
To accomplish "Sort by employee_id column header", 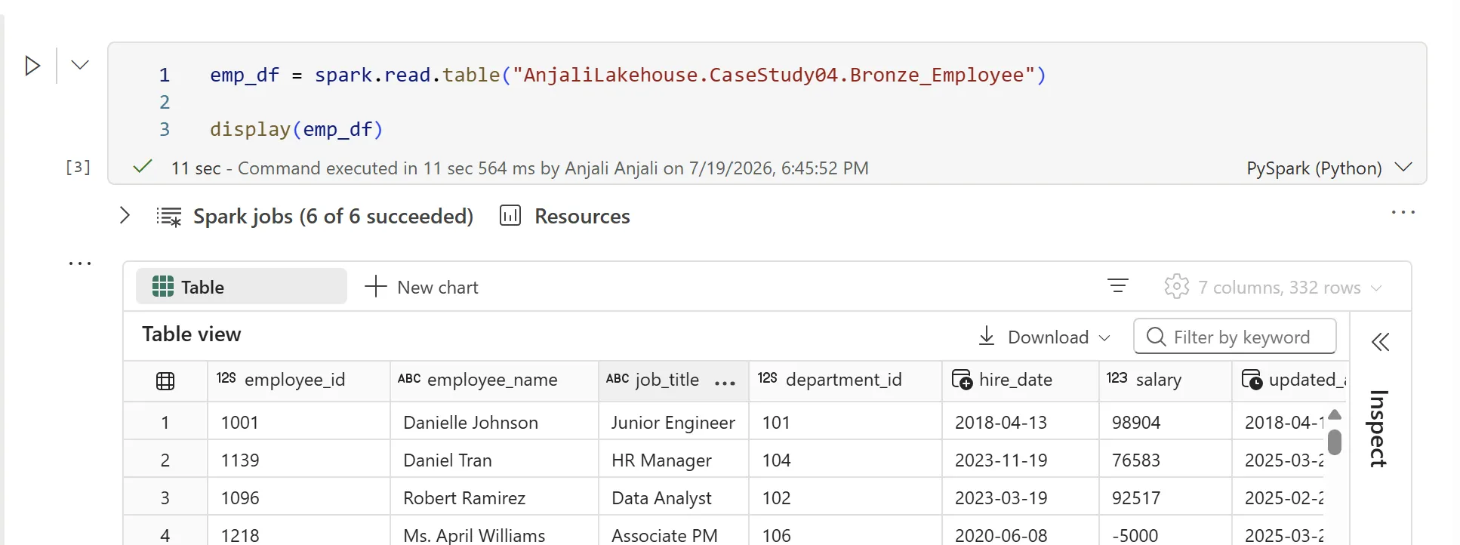I will tap(298, 380).
